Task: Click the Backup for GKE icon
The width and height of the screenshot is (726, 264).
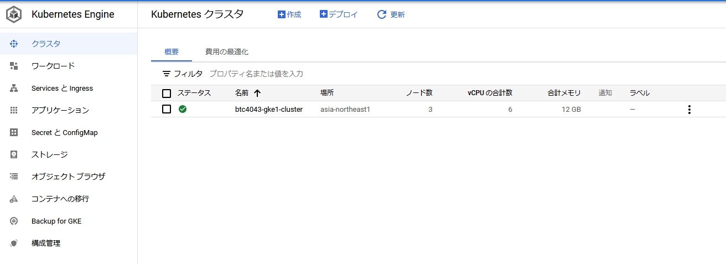Action: point(14,221)
